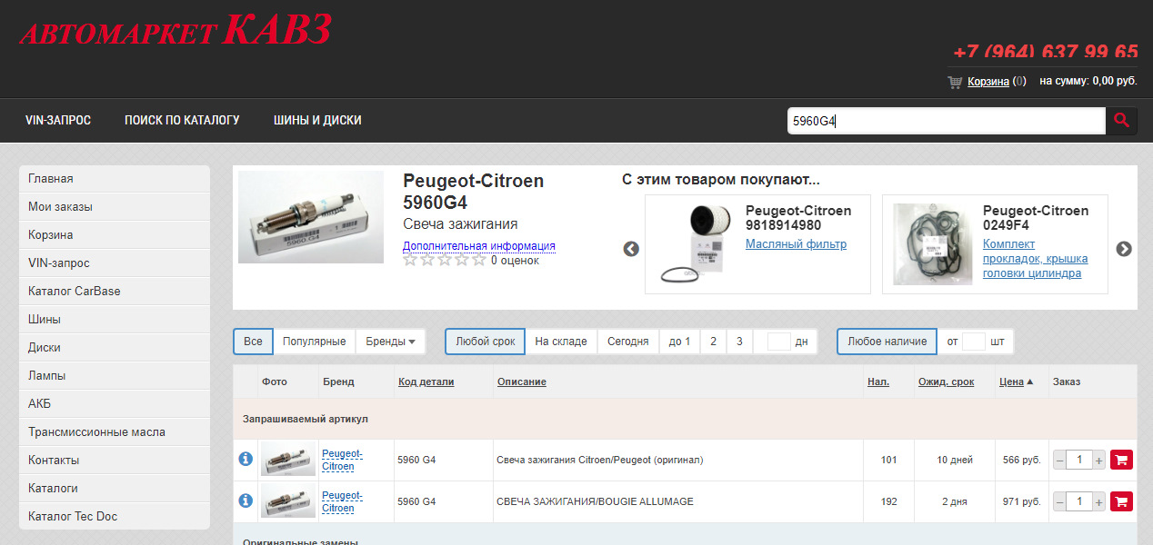Open the oil filter 9818914980 thumbnail
1153x545 pixels.
click(697, 243)
